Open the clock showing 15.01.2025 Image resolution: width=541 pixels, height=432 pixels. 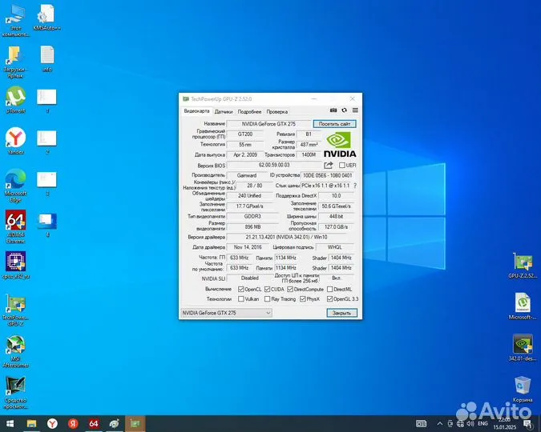(x=504, y=423)
